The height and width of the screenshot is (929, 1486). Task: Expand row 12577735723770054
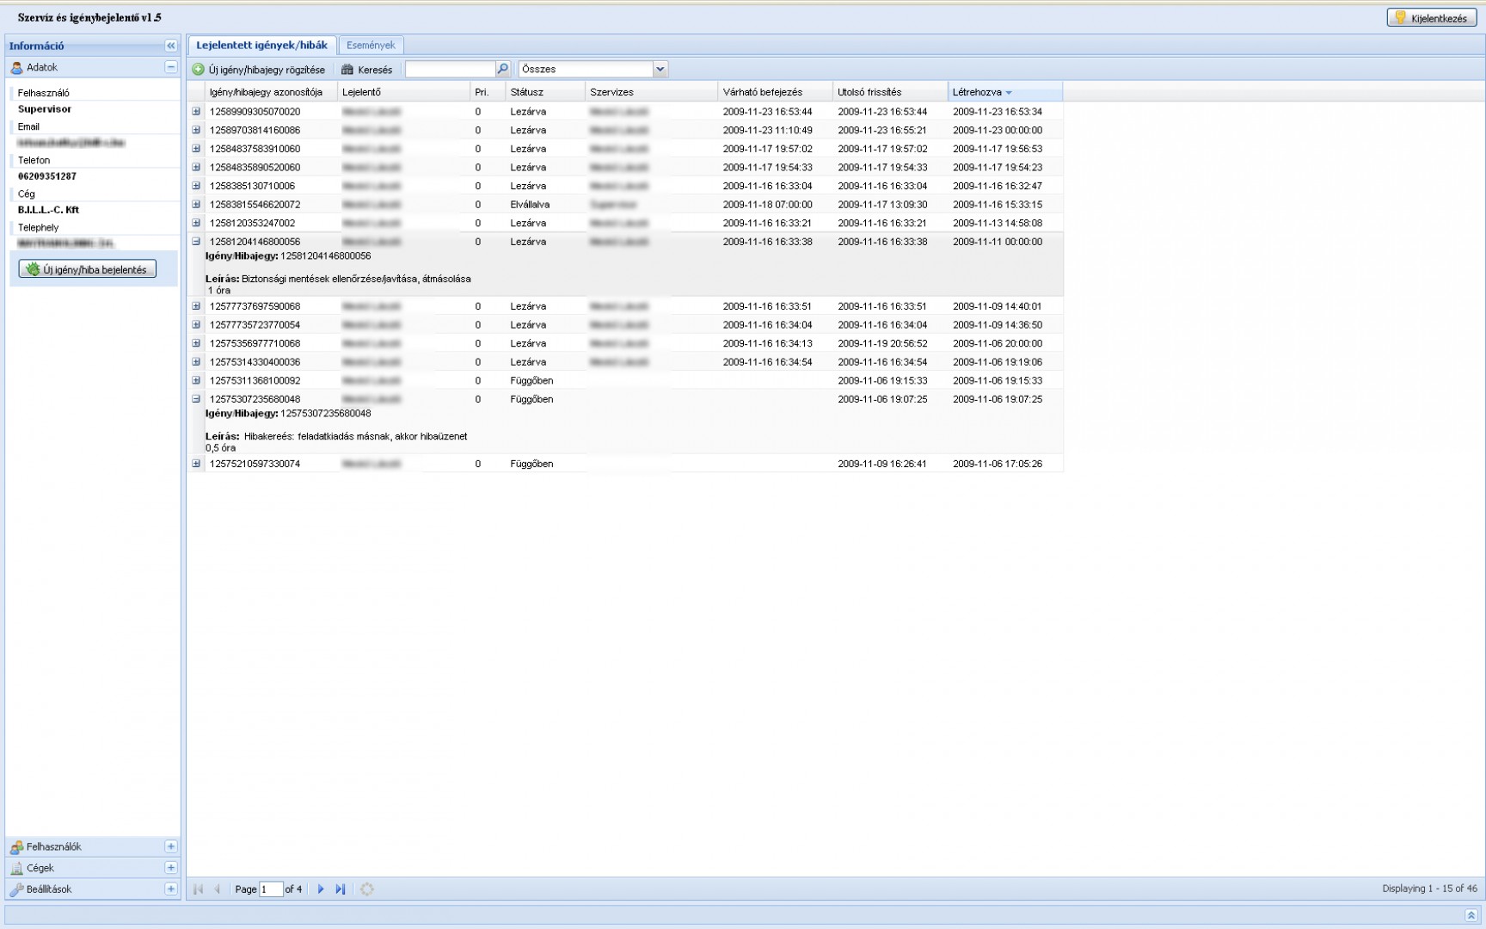click(x=196, y=324)
